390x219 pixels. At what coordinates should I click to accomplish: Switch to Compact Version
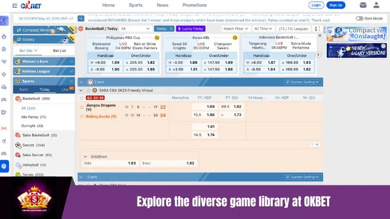[x=44, y=30]
